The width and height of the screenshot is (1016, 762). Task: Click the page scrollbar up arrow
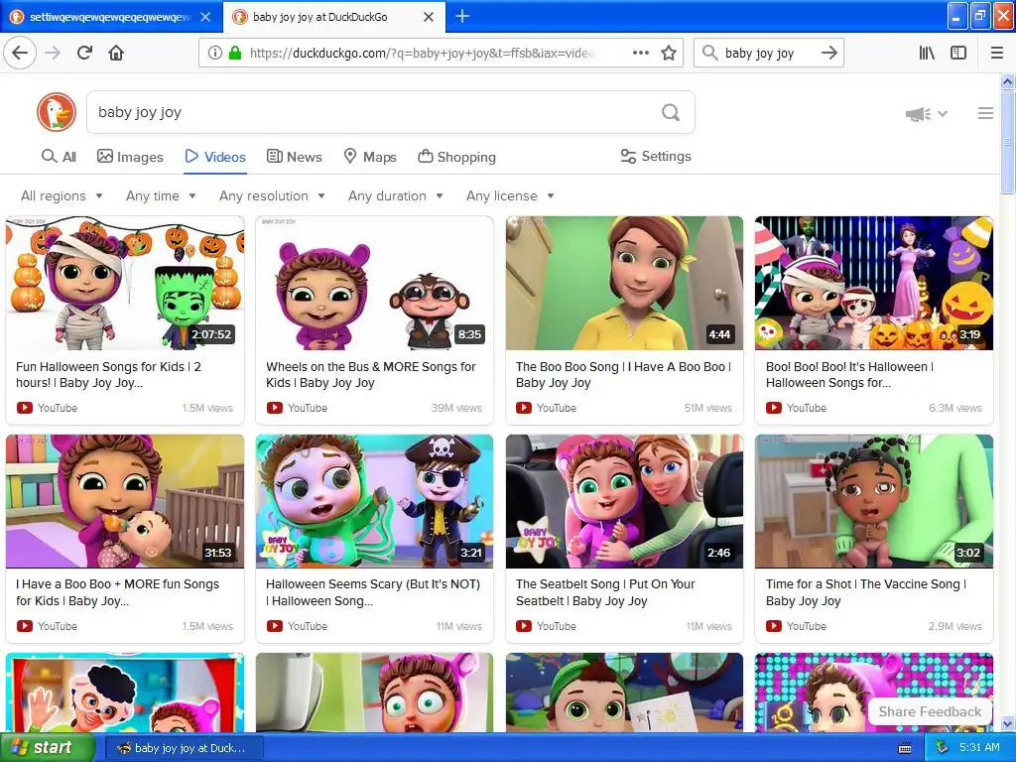coord(1008,81)
